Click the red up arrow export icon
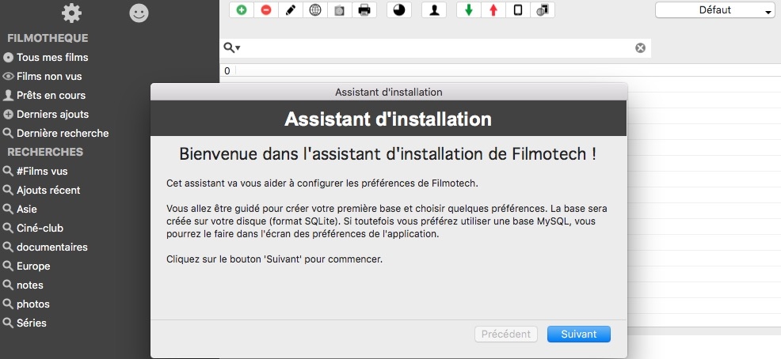 [493, 10]
